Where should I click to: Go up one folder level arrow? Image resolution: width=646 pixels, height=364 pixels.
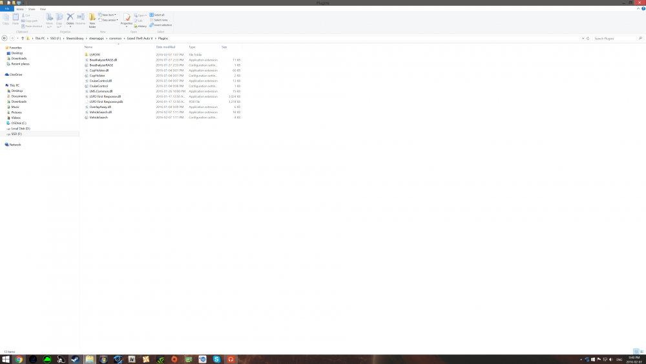click(23, 38)
